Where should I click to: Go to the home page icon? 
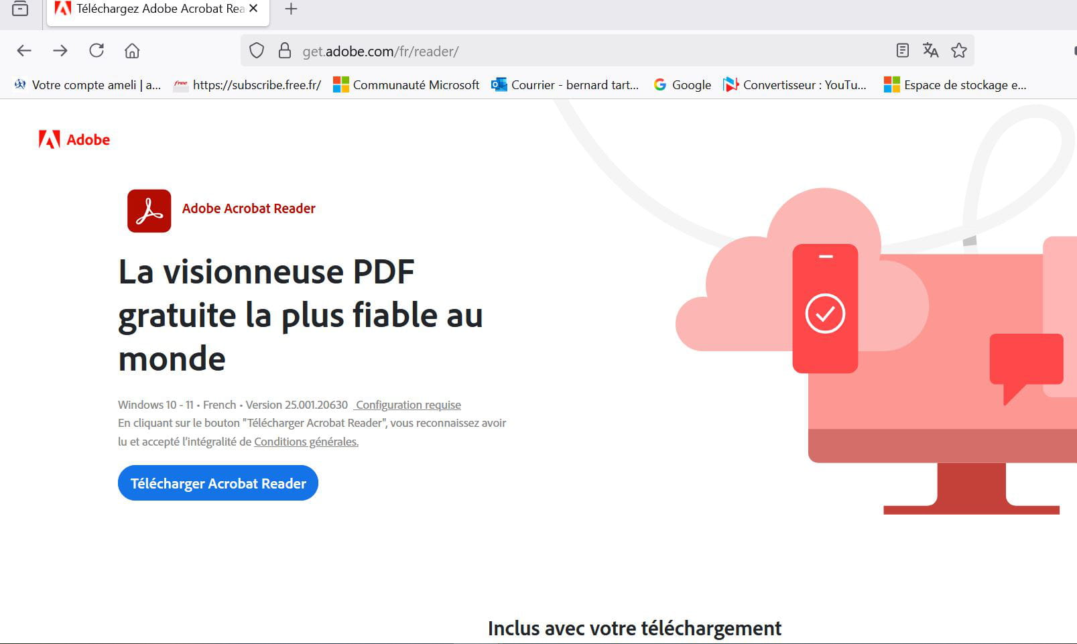(x=132, y=51)
